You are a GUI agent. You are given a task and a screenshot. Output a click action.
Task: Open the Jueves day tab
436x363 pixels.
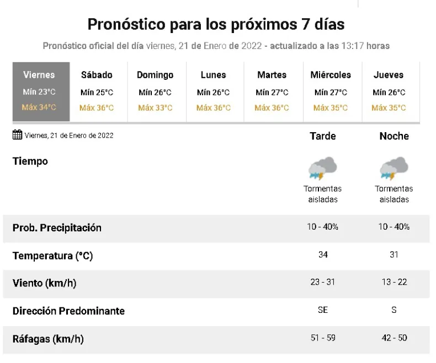click(x=389, y=91)
